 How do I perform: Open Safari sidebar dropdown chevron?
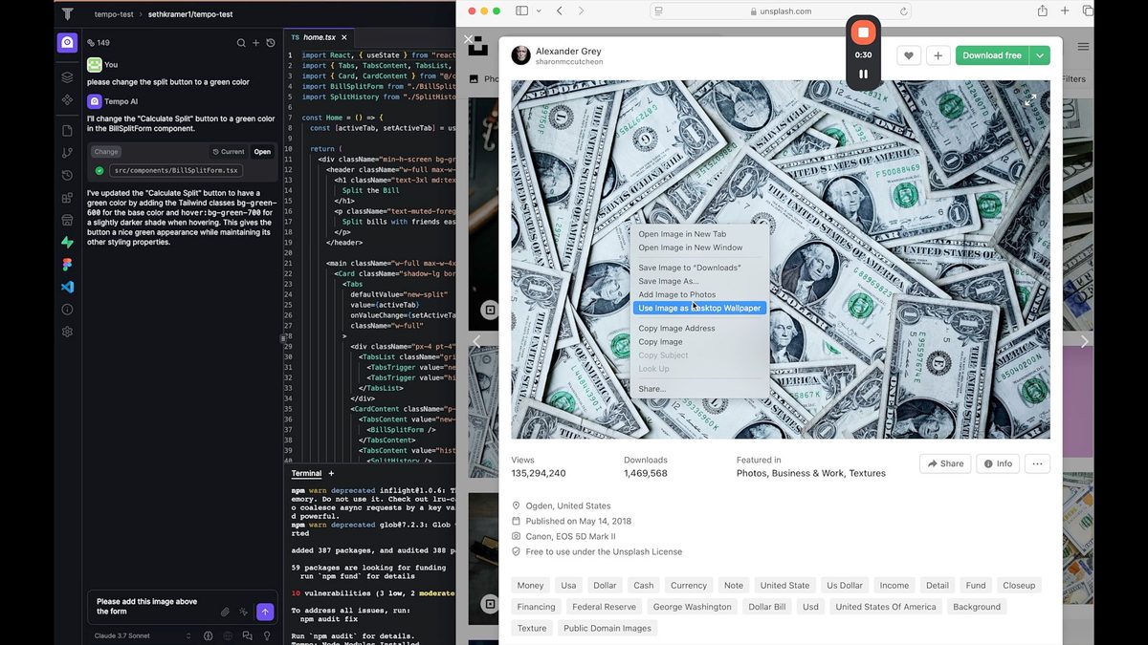click(x=540, y=11)
